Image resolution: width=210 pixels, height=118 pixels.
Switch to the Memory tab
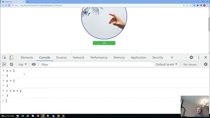(119, 57)
